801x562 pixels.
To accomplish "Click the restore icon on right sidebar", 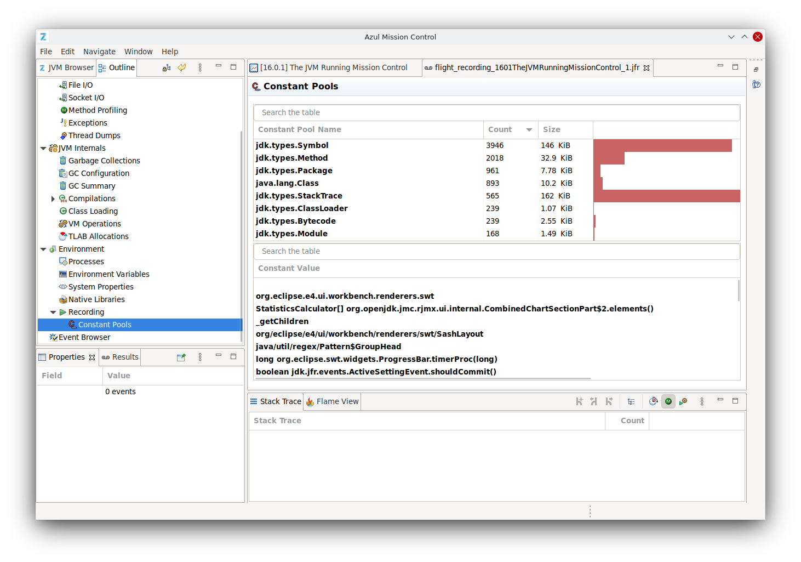I will pyautogui.click(x=756, y=70).
